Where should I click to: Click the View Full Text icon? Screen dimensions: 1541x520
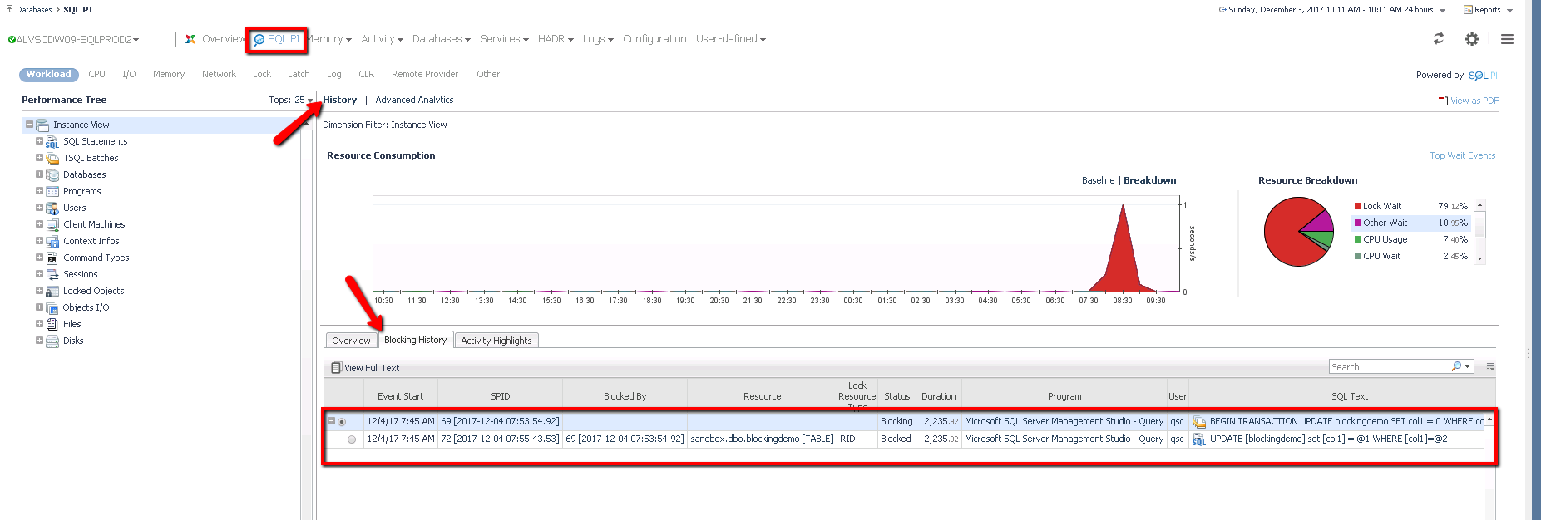point(336,368)
